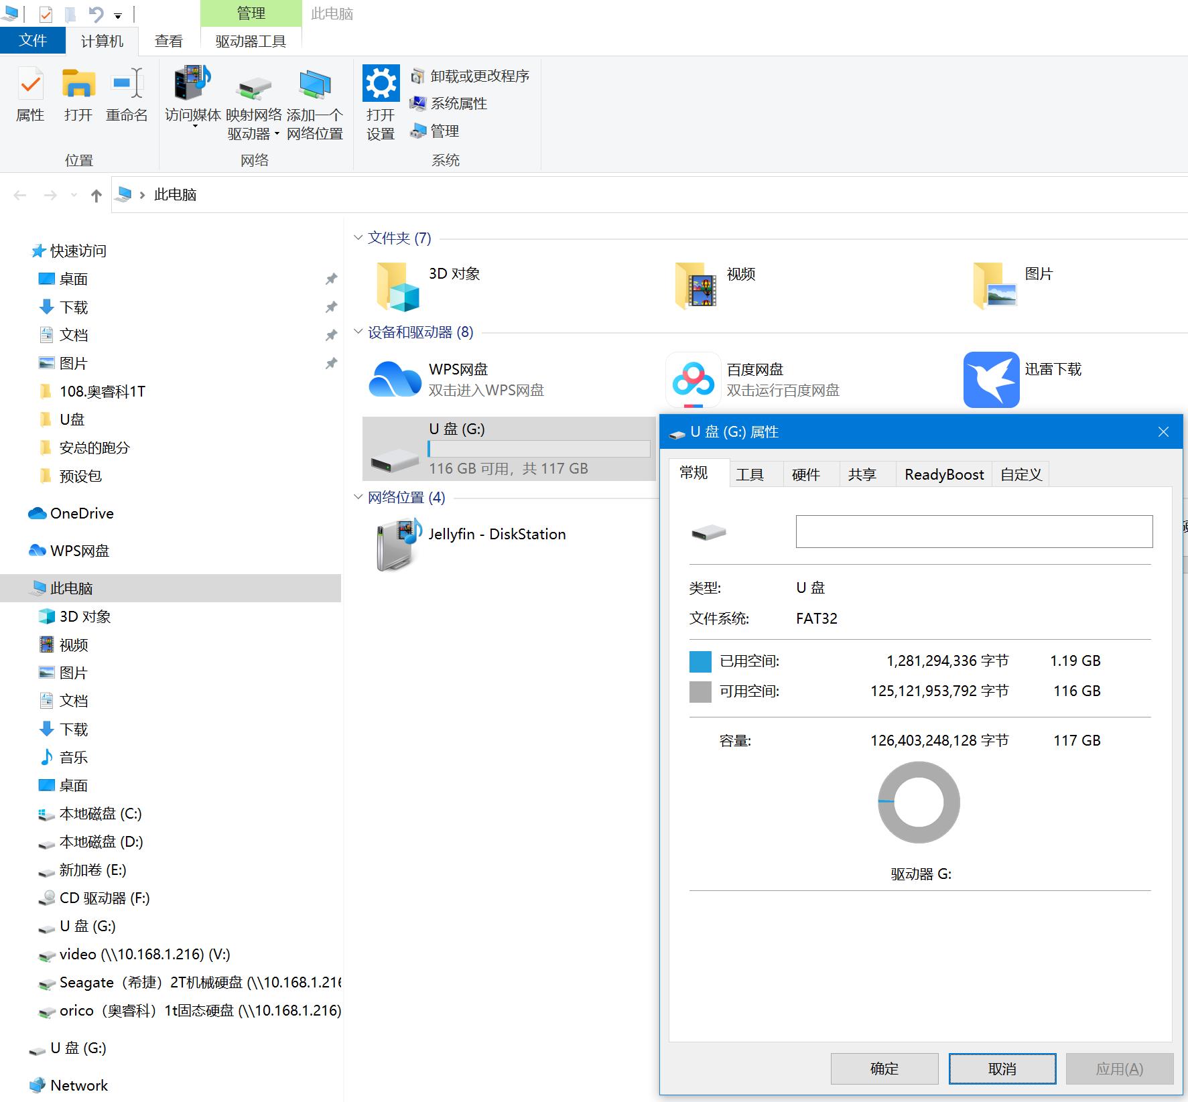The height and width of the screenshot is (1102, 1188).
Task: Open the 百度网盘 icon
Action: click(x=694, y=380)
